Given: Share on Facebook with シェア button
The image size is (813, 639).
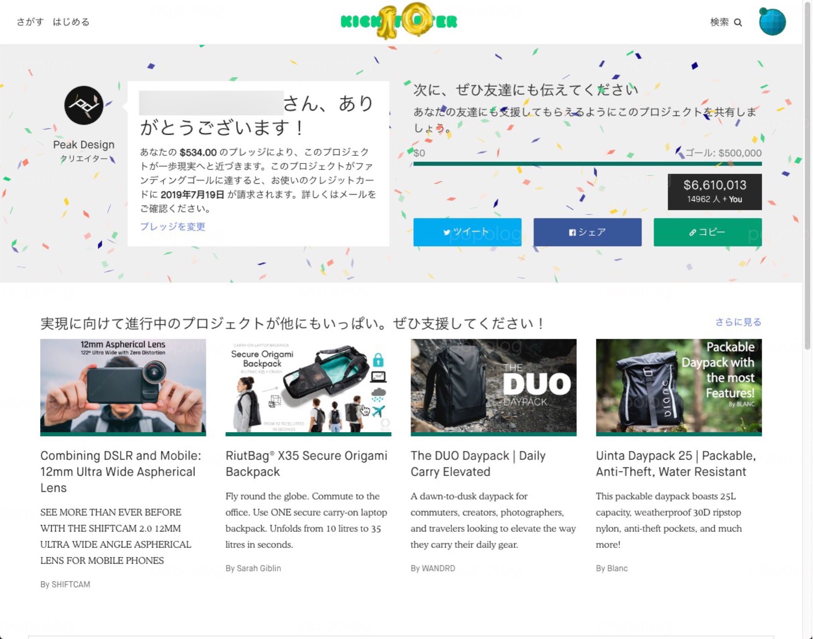Looking at the screenshot, I should 587,232.
